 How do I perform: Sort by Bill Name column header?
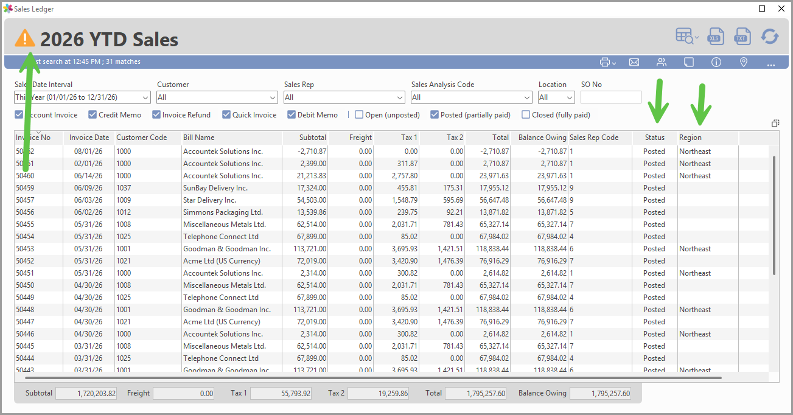[x=232, y=138]
